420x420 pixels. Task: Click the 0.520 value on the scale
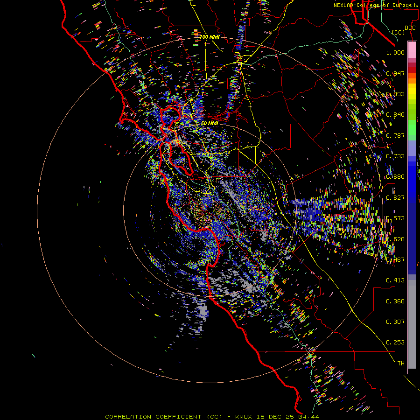395,239
